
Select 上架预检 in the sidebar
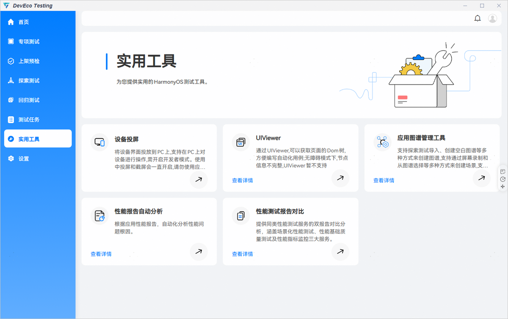[x=29, y=61]
